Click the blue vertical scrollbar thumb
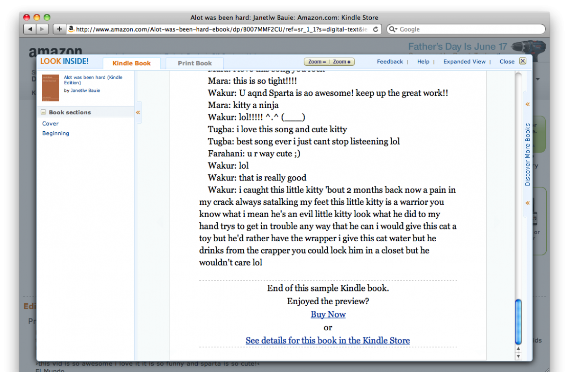 [518, 321]
